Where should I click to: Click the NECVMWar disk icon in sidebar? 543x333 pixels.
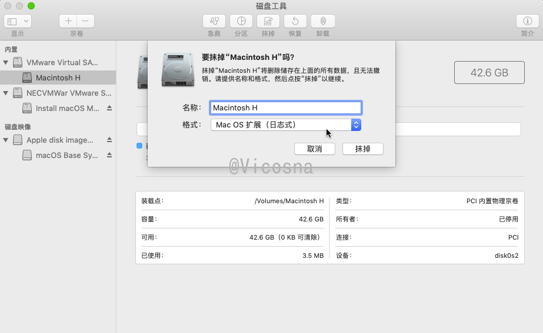pos(18,93)
